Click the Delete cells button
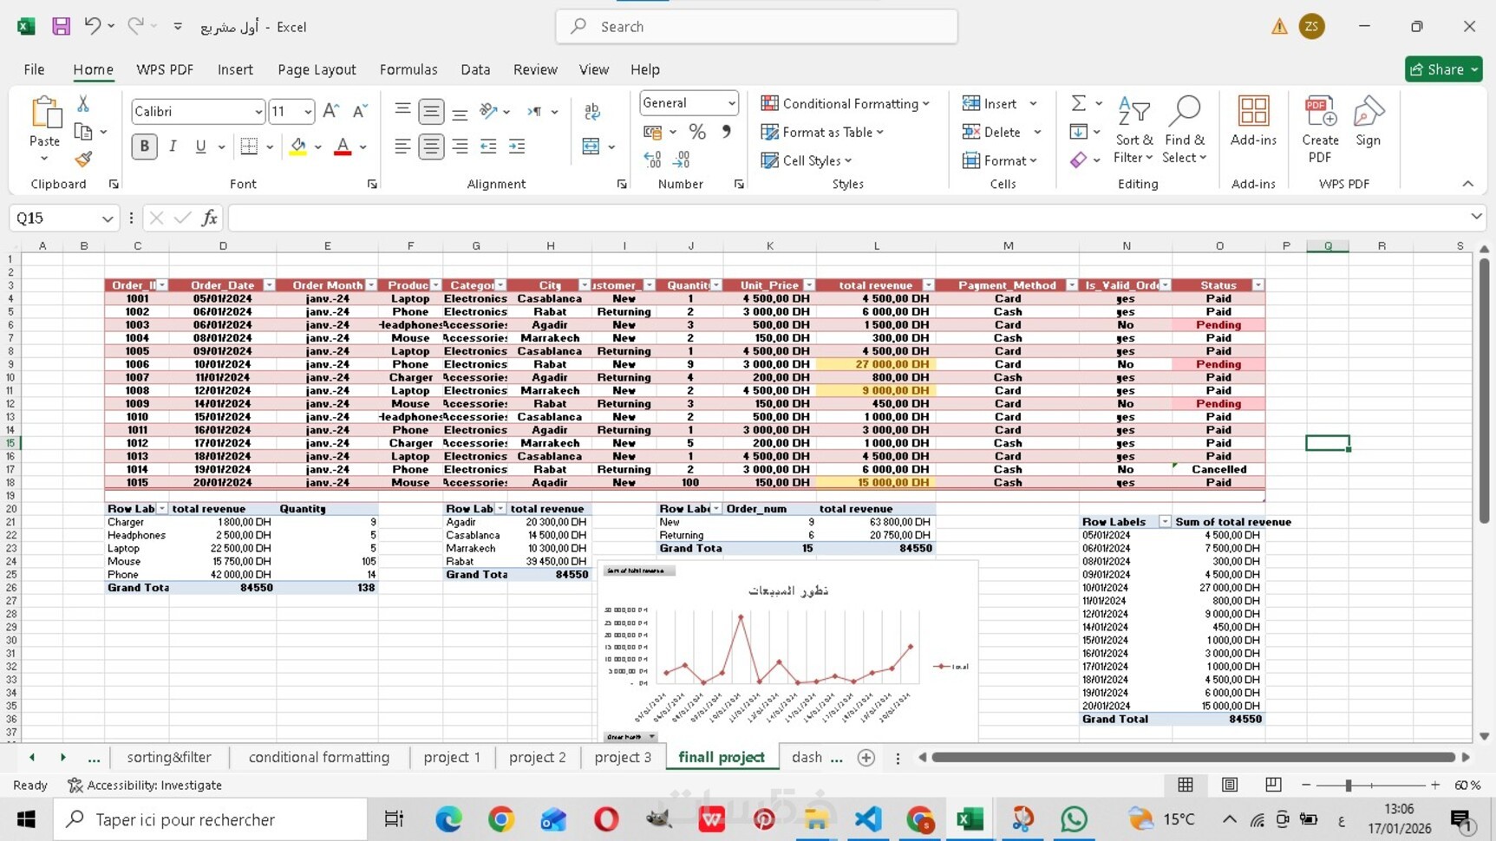 point(1001,132)
